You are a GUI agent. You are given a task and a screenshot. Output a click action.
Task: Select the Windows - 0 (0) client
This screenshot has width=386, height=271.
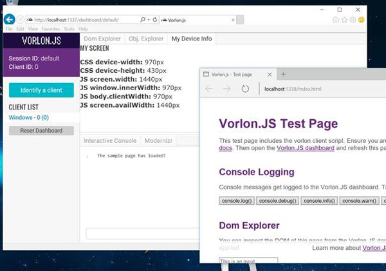[29, 118]
